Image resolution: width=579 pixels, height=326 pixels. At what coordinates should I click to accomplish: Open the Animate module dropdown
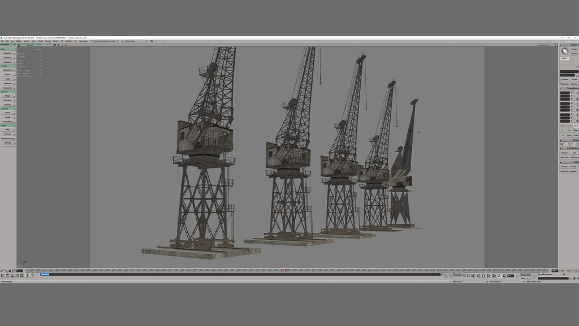(x=7, y=45)
